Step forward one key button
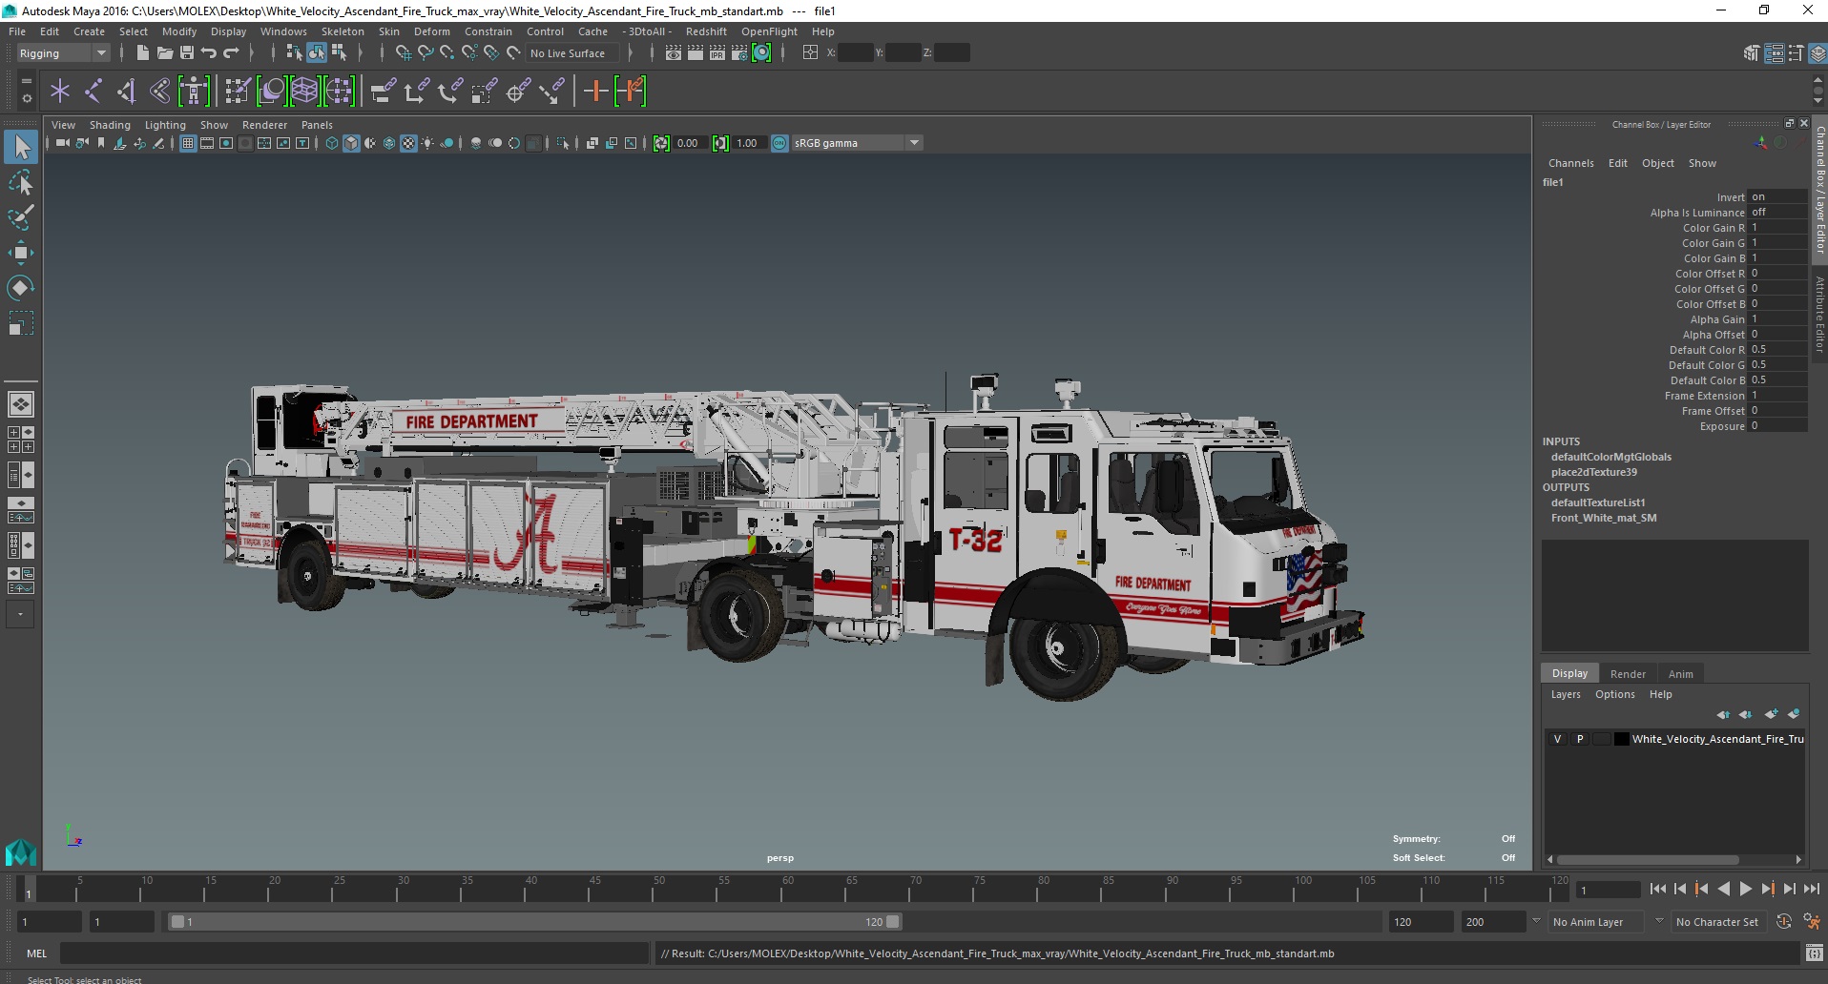The height and width of the screenshot is (984, 1828). point(1767,889)
